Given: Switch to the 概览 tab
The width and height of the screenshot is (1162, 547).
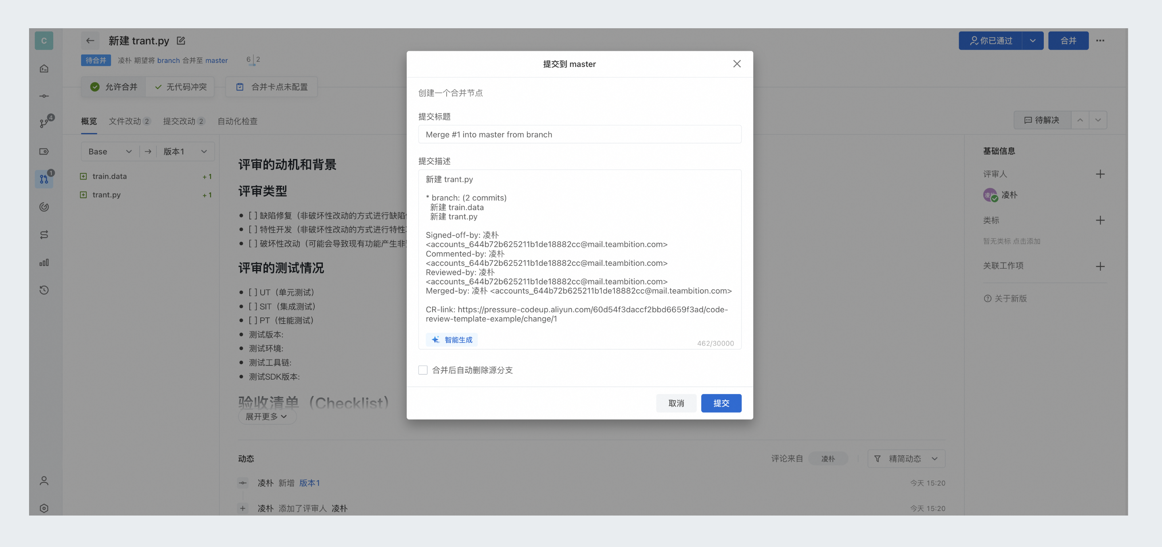Looking at the screenshot, I should click(89, 121).
